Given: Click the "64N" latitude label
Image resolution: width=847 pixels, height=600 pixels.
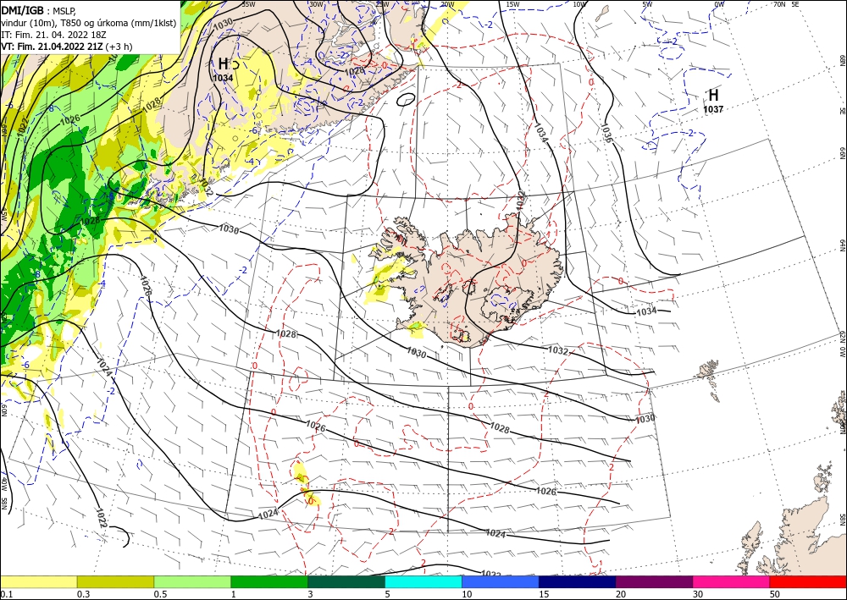Looking at the screenshot, I should (842, 245).
